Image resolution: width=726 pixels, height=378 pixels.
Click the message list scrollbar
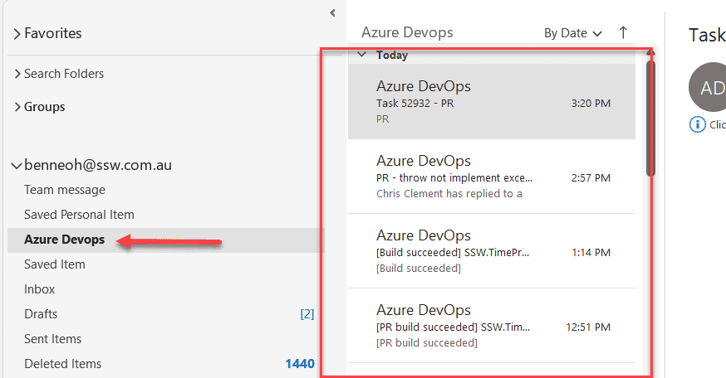[650, 116]
